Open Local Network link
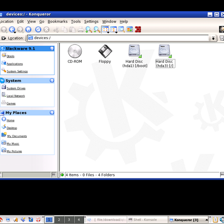 click(x=16, y=96)
